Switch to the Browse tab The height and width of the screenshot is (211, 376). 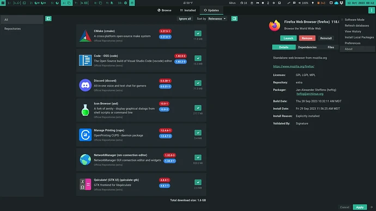pyautogui.click(x=164, y=10)
